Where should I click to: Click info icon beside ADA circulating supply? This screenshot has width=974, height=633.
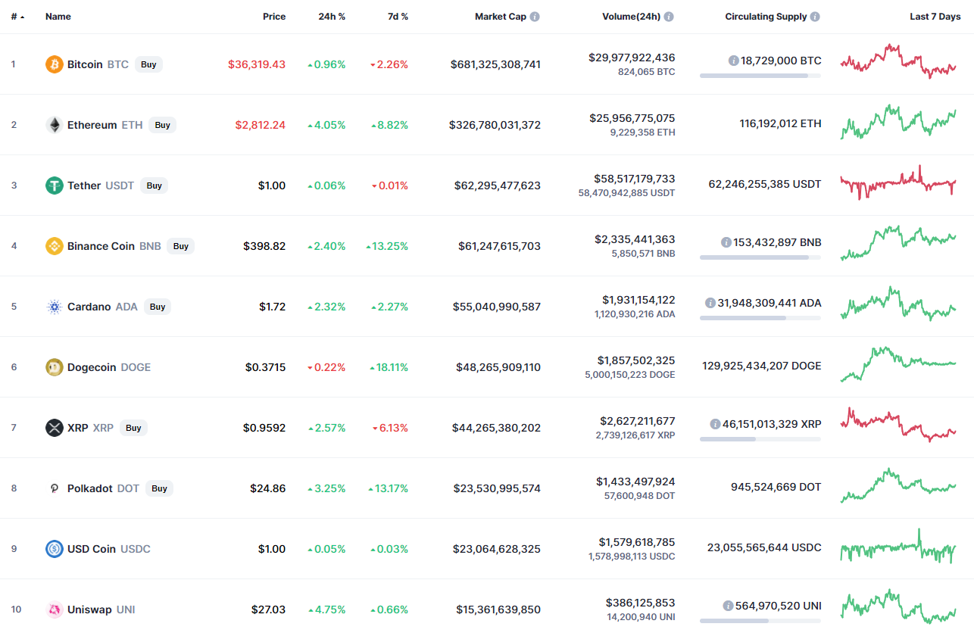[710, 303]
